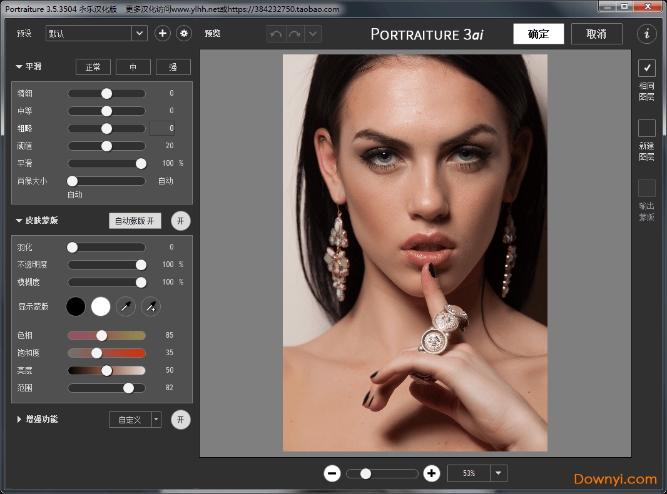
Task: Open the 53% zoom level dropdown
Action: pos(498,473)
